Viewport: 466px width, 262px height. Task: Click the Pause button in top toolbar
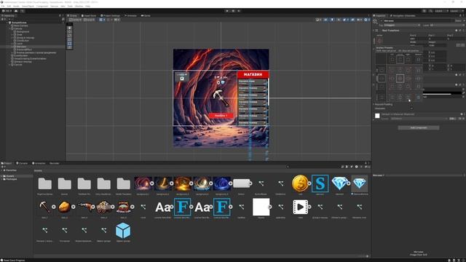(x=233, y=11)
